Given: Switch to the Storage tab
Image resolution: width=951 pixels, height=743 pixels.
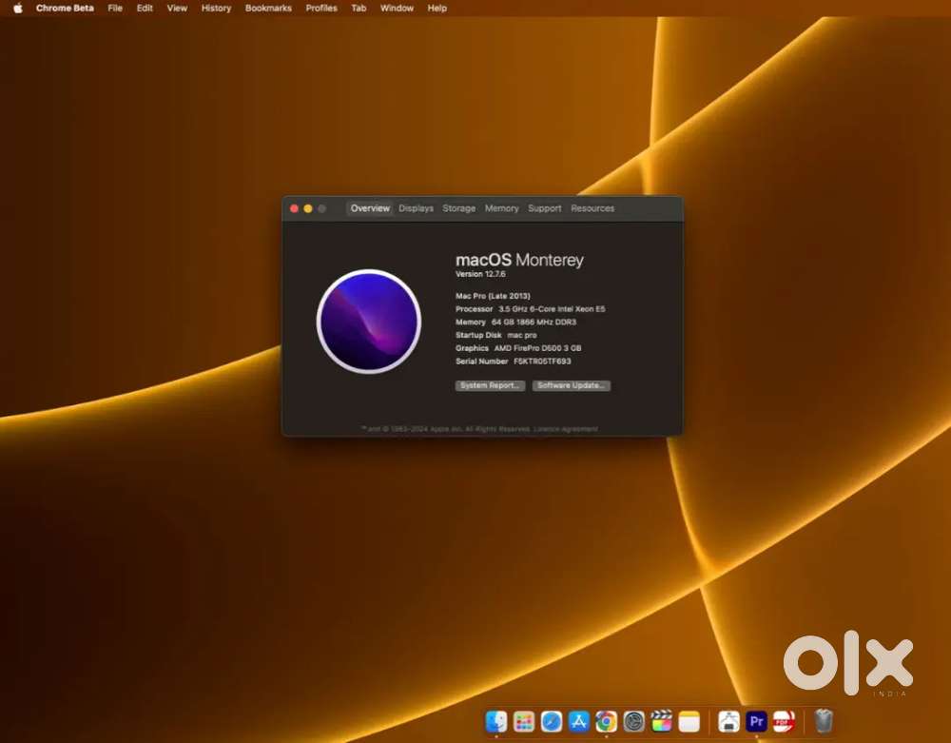Looking at the screenshot, I should click(x=458, y=208).
